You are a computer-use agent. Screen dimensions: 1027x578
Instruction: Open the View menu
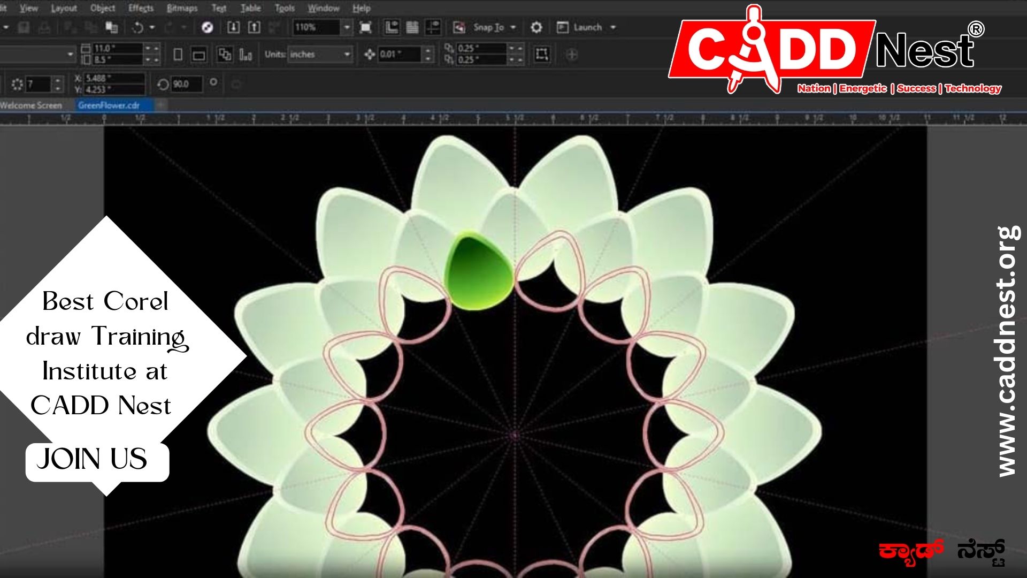[x=29, y=8]
